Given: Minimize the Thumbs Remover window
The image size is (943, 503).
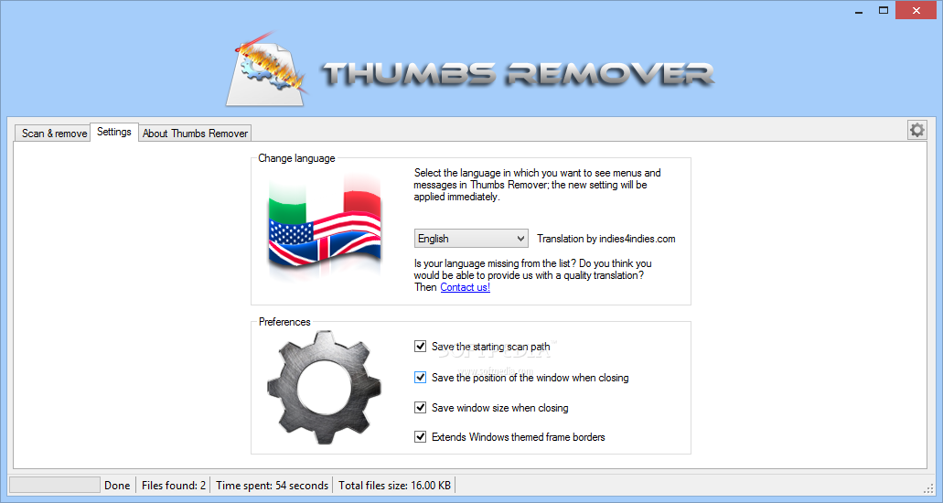Looking at the screenshot, I should click(859, 11).
